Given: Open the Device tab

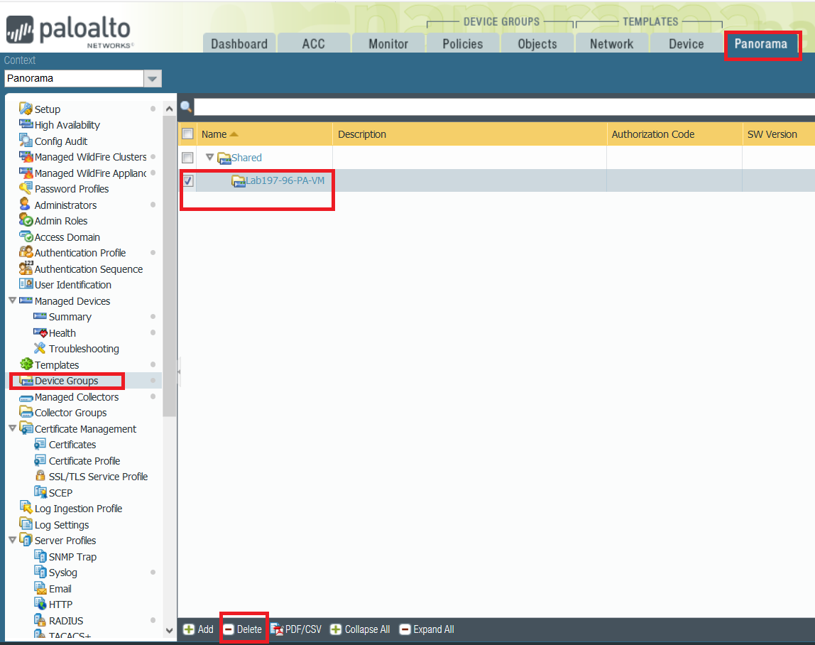Looking at the screenshot, I should 686,44.
